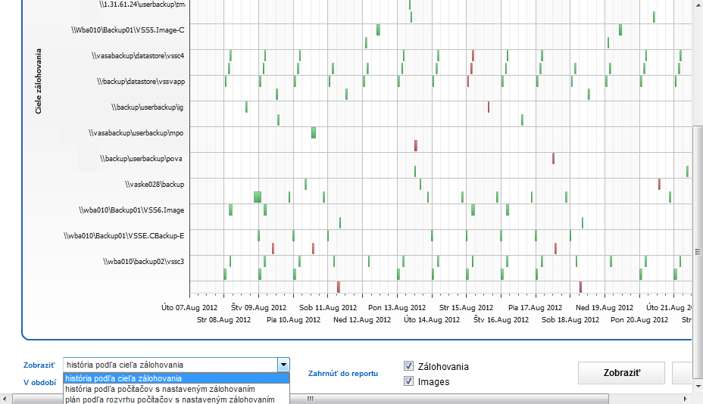This screenshot has width=703, height=404.
Task: Click the 'Ciele zálohovania' axis title
Action: 38,81
